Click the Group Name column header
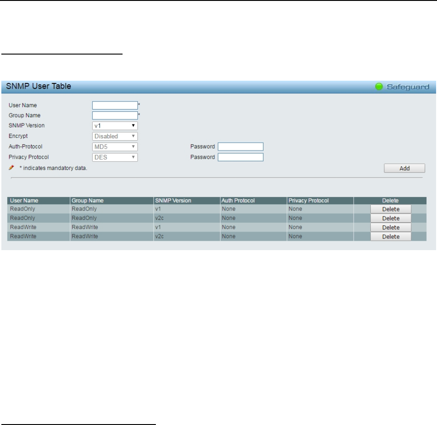437x425 pixels. 111,201
